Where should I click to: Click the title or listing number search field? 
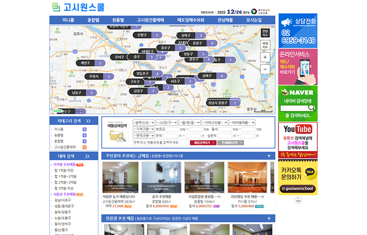pos(160,143)
